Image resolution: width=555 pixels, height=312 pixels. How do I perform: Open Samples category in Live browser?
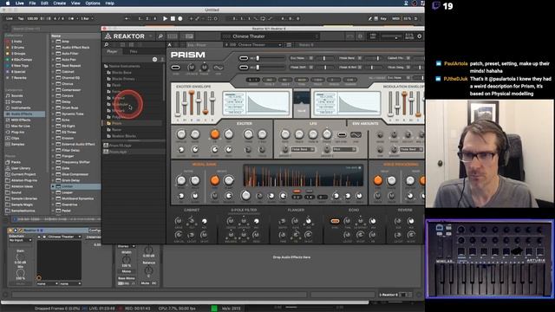pos(17,144)
